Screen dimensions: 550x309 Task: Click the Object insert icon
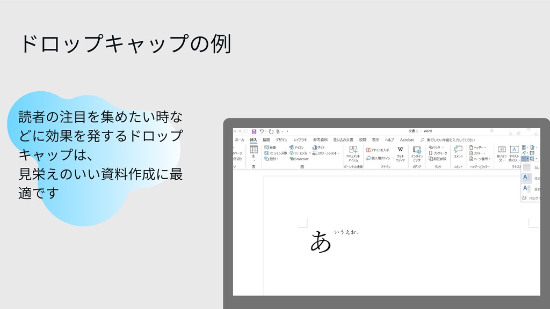(x=533, y=159)
